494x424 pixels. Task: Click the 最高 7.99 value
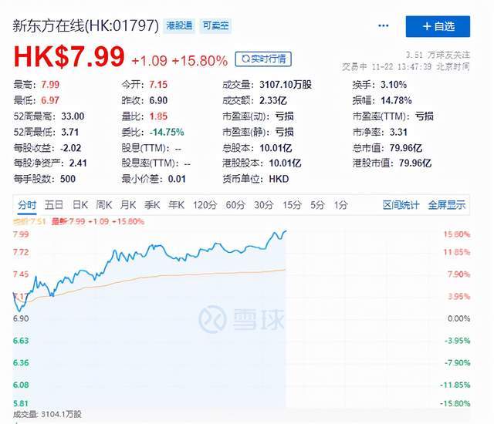click(50, 85)
